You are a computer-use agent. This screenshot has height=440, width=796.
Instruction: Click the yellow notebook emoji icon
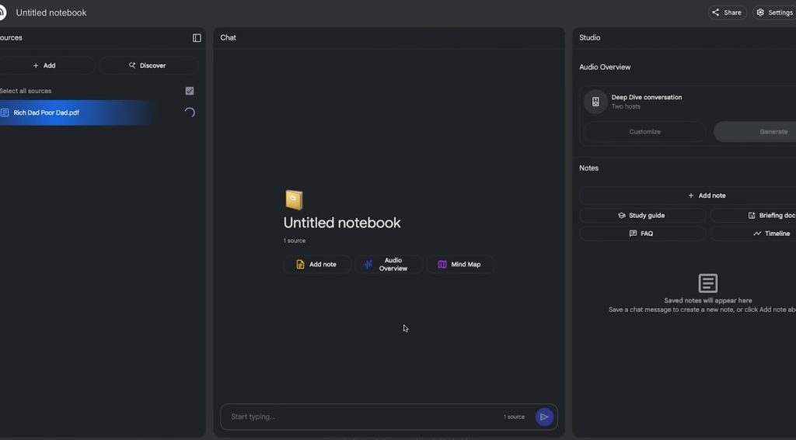294,200
